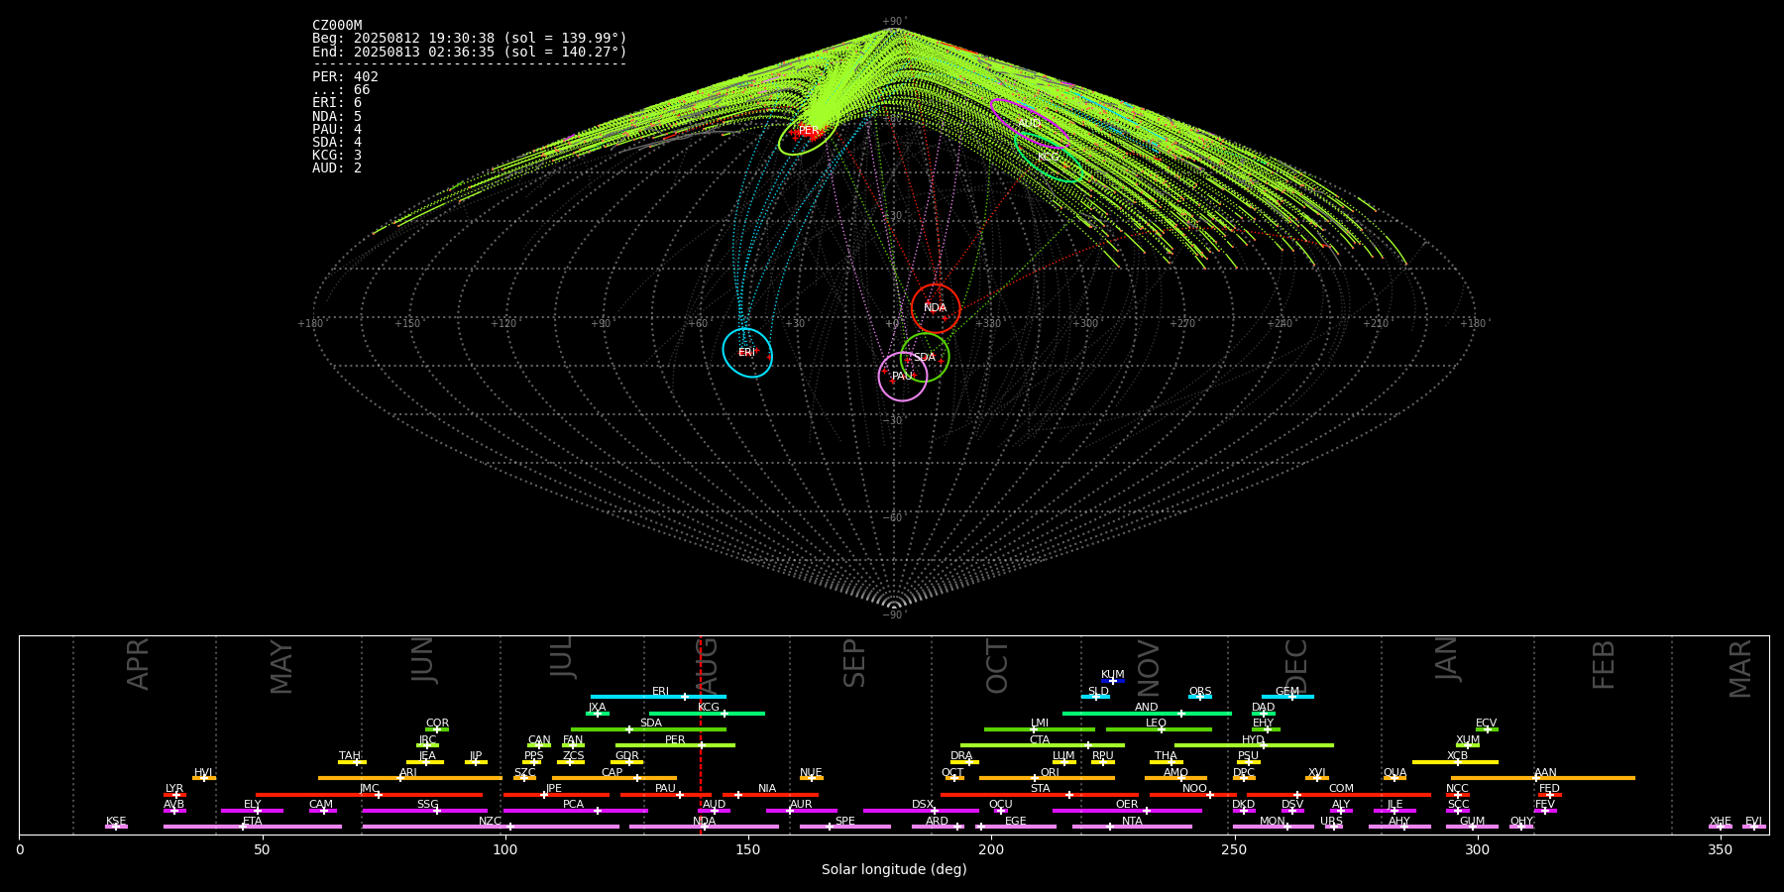Click the 'PAU: 4' legend entry
Image resolution: width=1784 pixels, height=892 pixels.
pyautogui.click(x=337, y=130)
